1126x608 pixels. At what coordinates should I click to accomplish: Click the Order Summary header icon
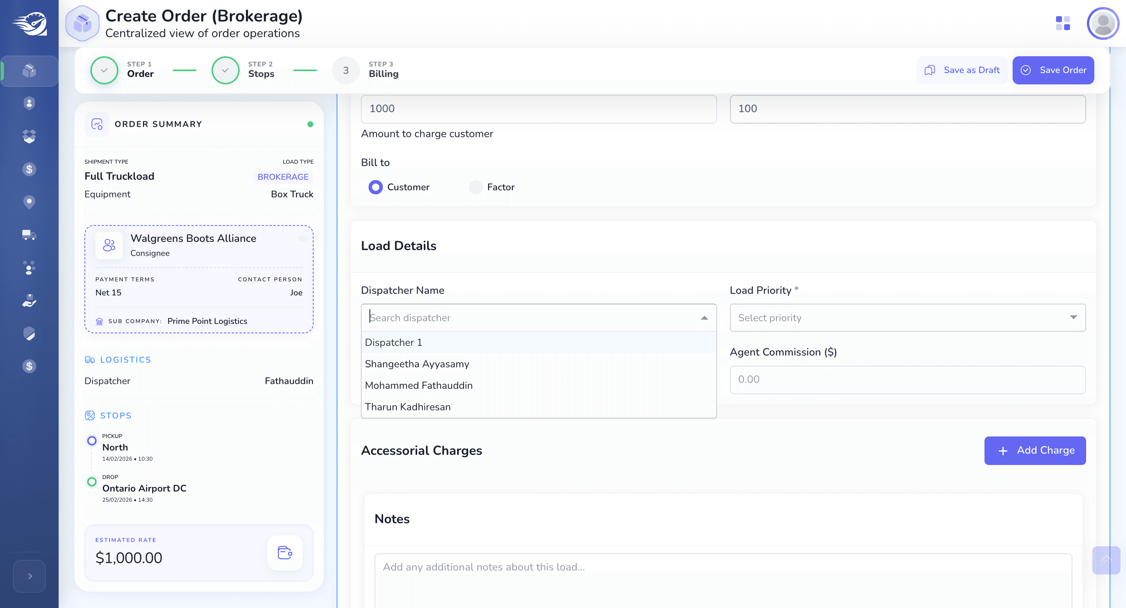(x=97, y=124)
